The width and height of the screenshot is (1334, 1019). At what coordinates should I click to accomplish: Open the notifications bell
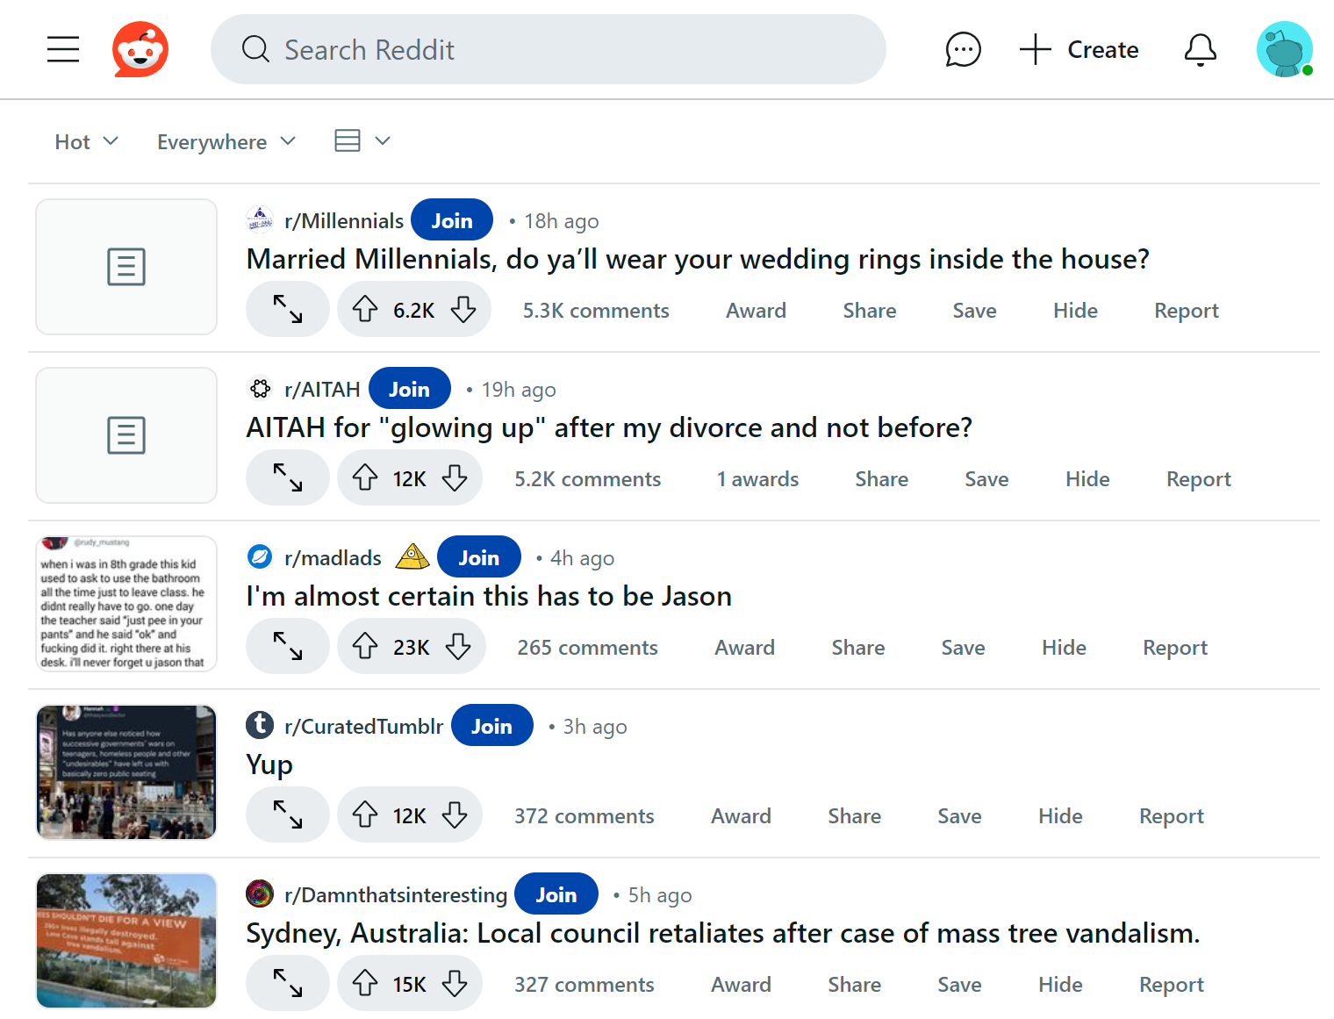(x=1200, y=49)
